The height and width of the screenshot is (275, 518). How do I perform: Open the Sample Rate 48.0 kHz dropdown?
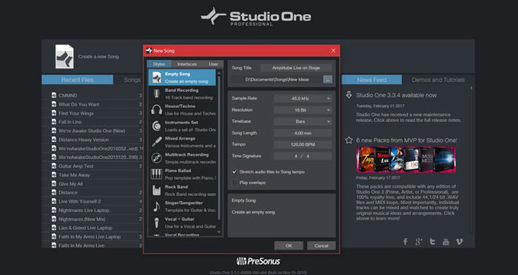[303, 98]
